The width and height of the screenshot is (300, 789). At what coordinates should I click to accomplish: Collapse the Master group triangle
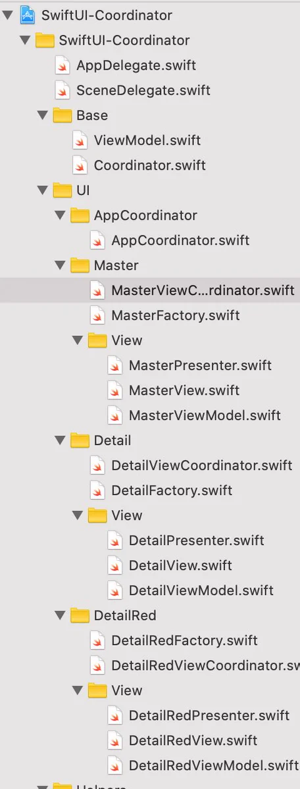60,265
